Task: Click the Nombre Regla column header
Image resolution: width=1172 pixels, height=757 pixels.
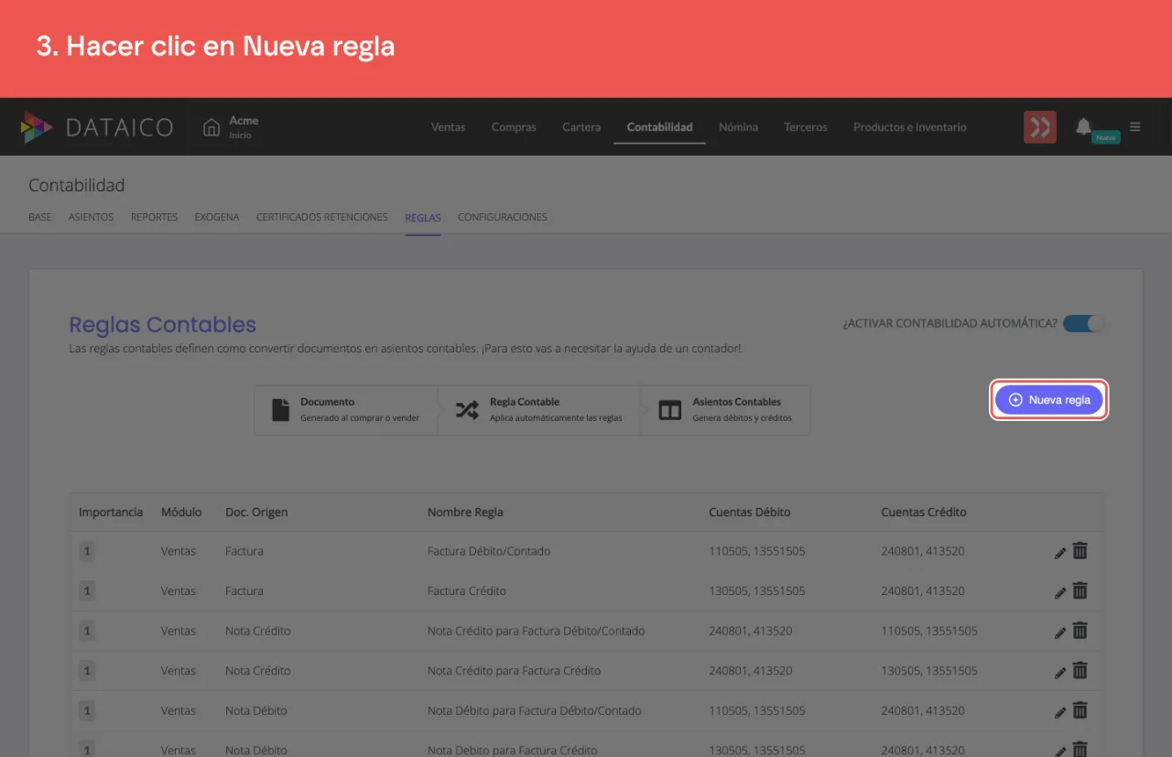Action: click(x=465, y=513)
